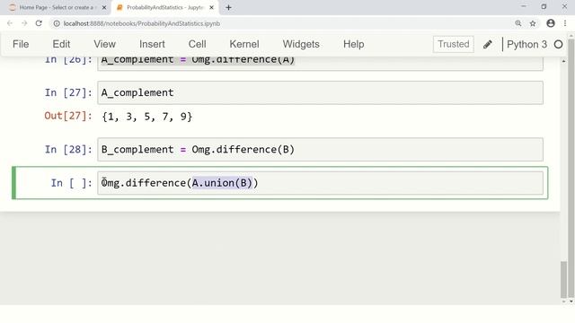Click the page scrollbar down arrow
The height and width of the screenshot is (323, 575).
[x=571, y=301]
